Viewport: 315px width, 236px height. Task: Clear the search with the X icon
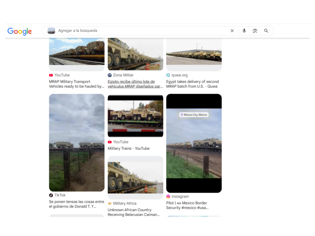click(232, 31)
